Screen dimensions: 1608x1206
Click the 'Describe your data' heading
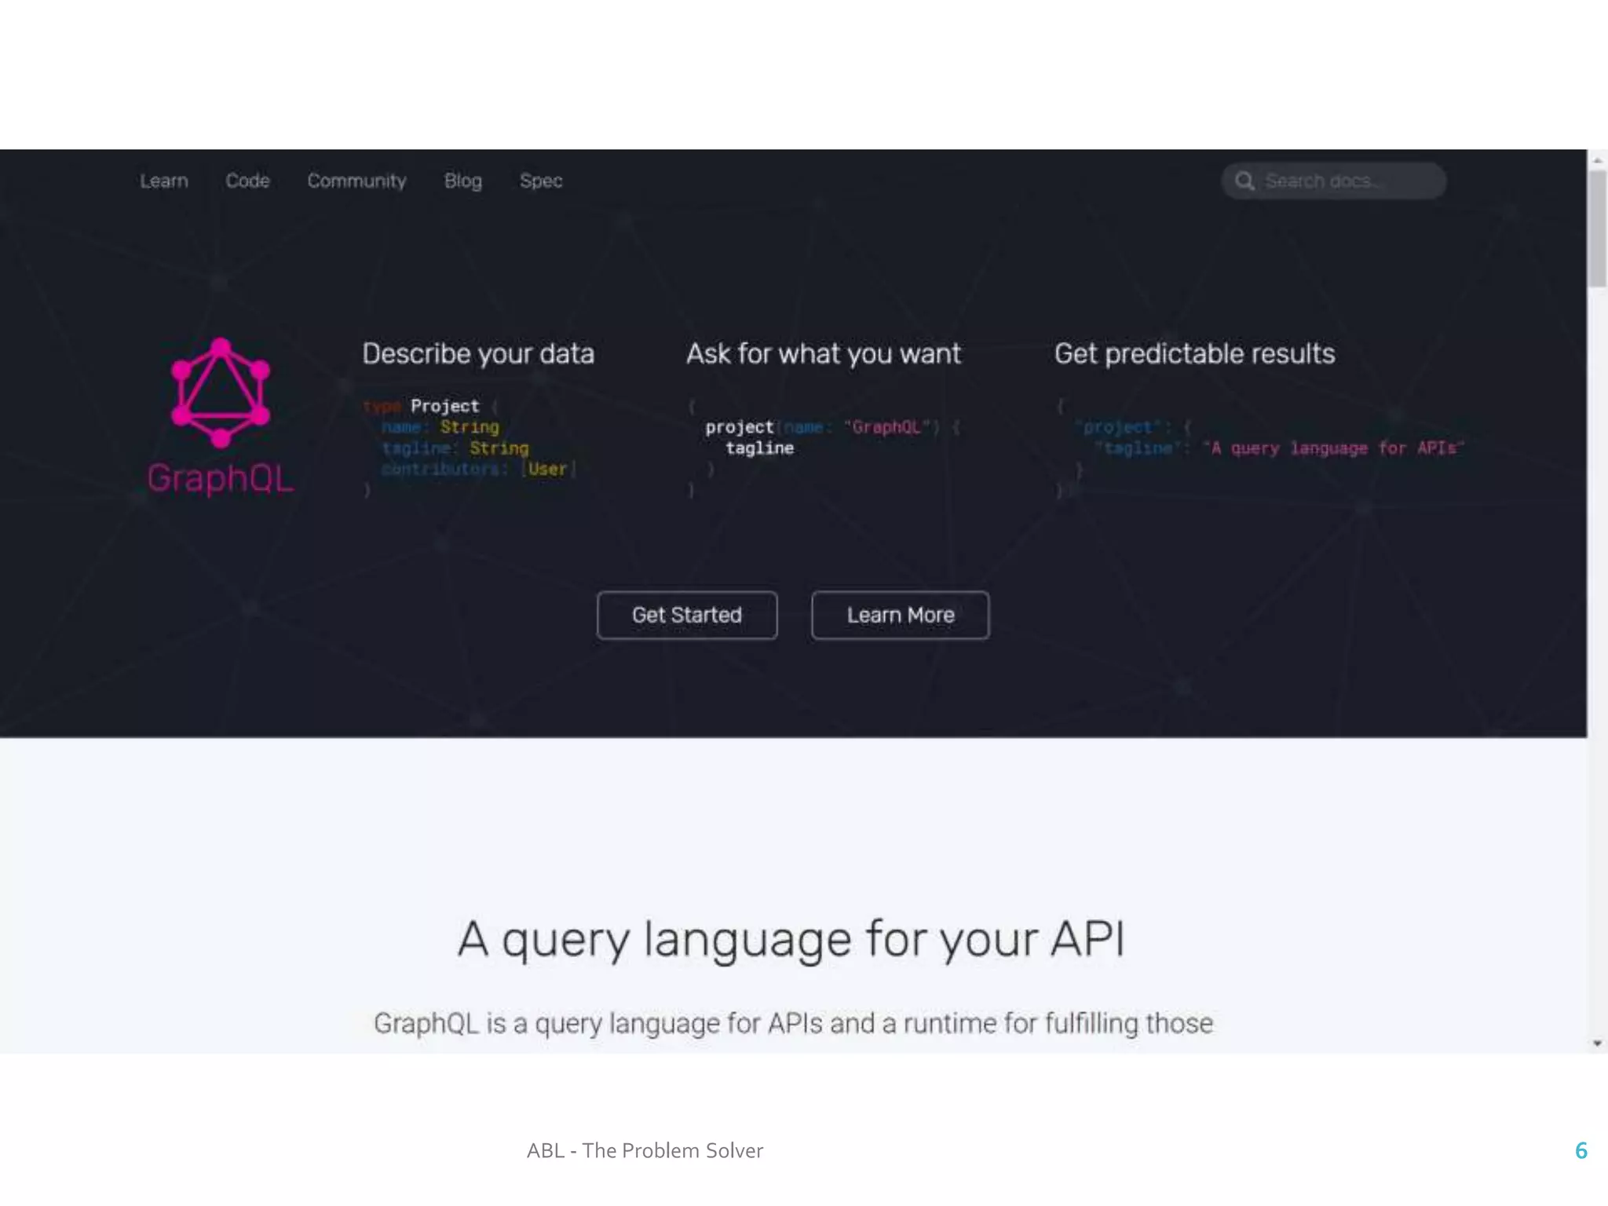tap(478, 354)
